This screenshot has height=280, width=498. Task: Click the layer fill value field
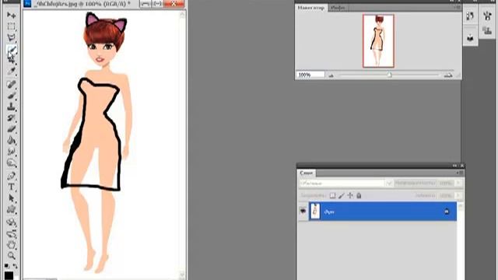(x=445, y=195)
